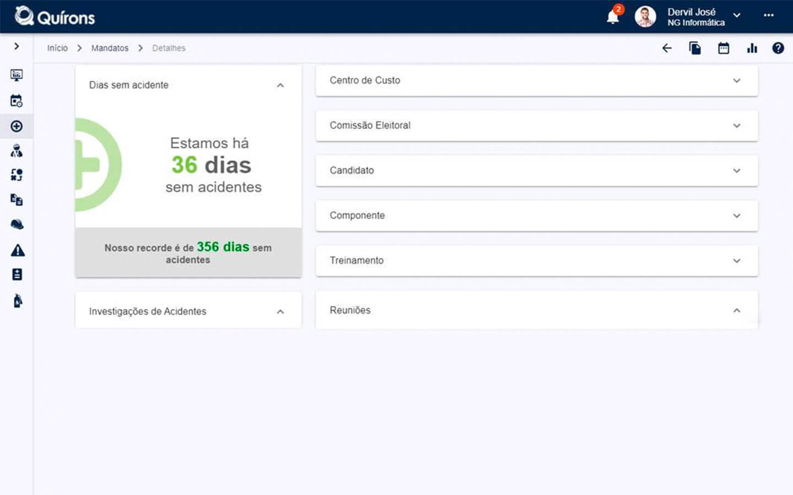
Task: Collapse the Reuniões panel
Action: click(736, 311)
